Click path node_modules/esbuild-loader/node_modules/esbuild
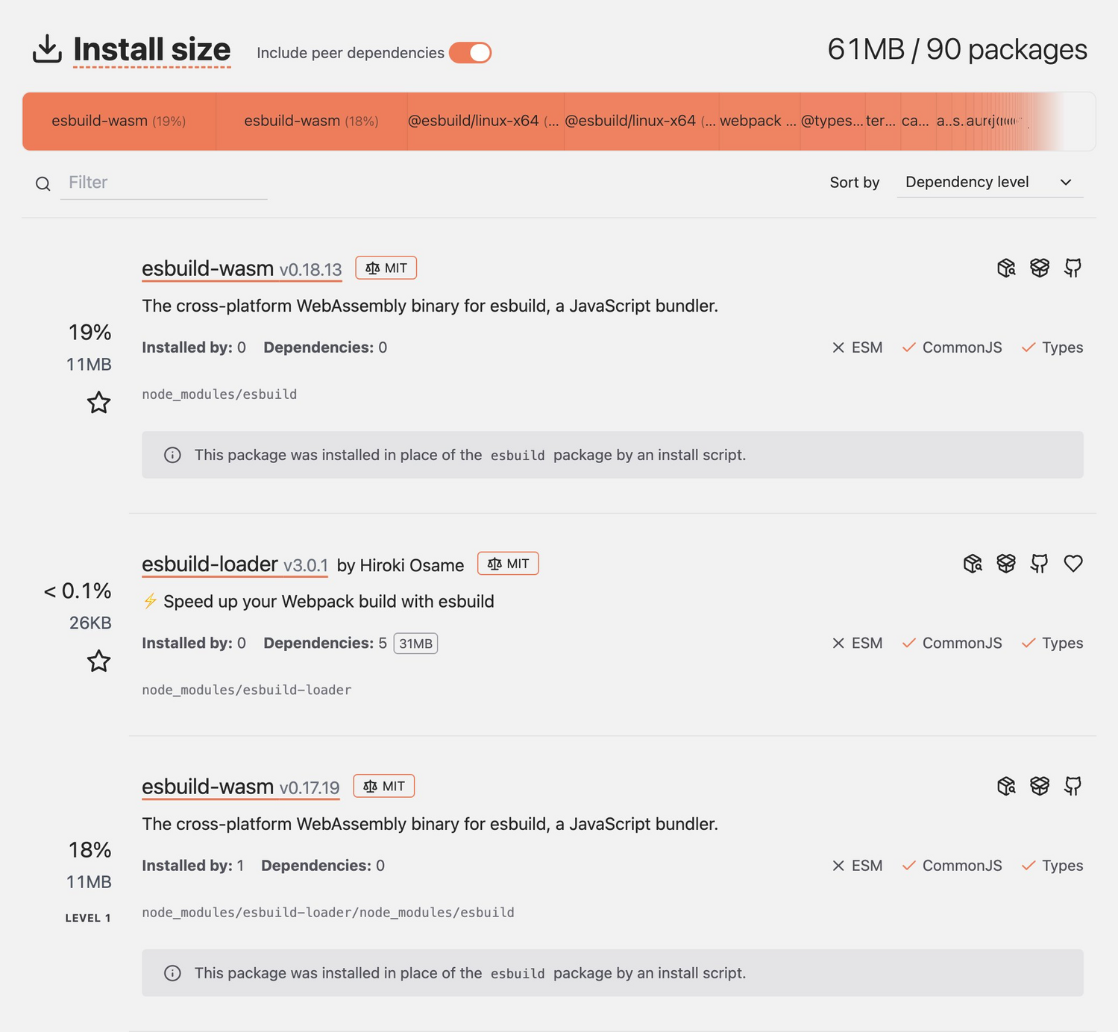Viewport: 1118px width, 1032px height. (328, 913)
